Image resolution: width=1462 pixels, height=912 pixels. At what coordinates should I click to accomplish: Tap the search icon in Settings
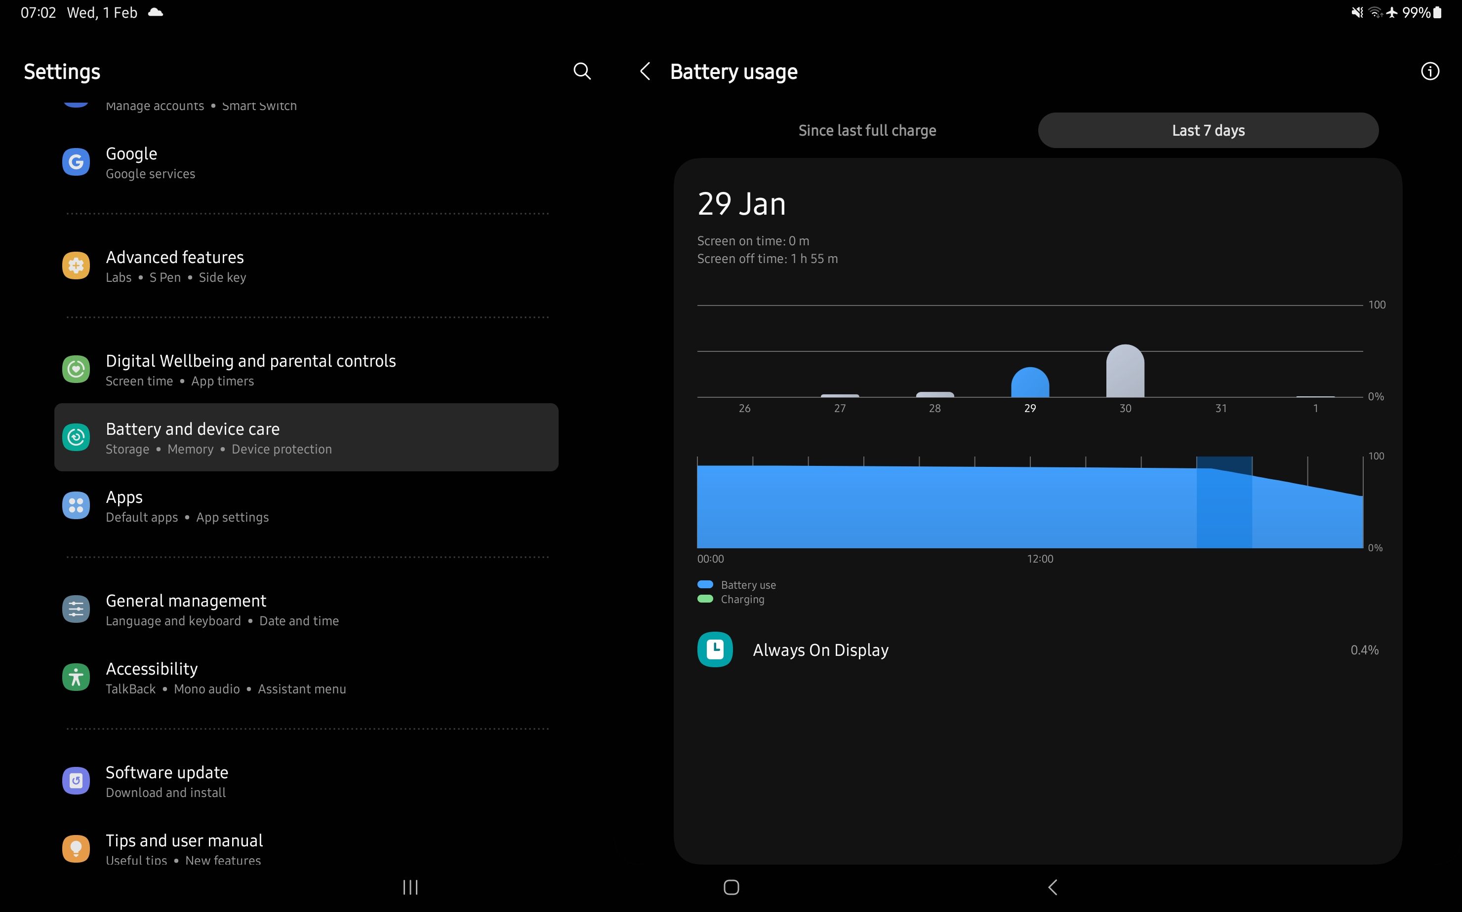pos(582,71)
